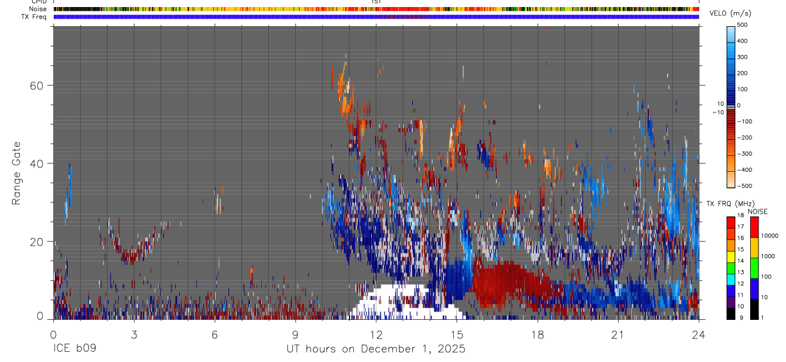786x362 pixels.
Task: Click the "TX Freq" row label at top left
Action: (34, 17)
